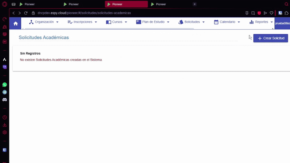The image size is (290, 163).
Task: Open a new browser tab with plus button
Action: tap(195, 4)
